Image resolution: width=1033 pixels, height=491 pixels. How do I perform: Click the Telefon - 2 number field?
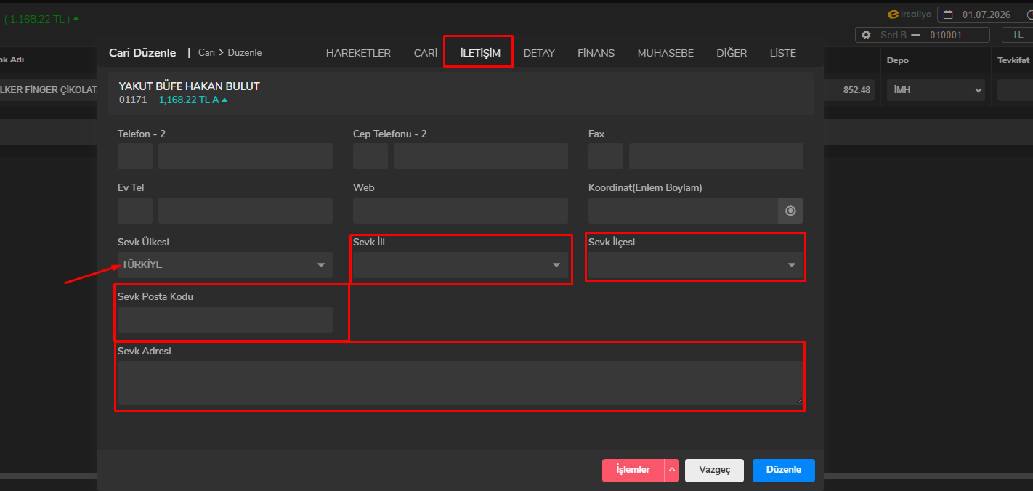click(x=246, y=156)
